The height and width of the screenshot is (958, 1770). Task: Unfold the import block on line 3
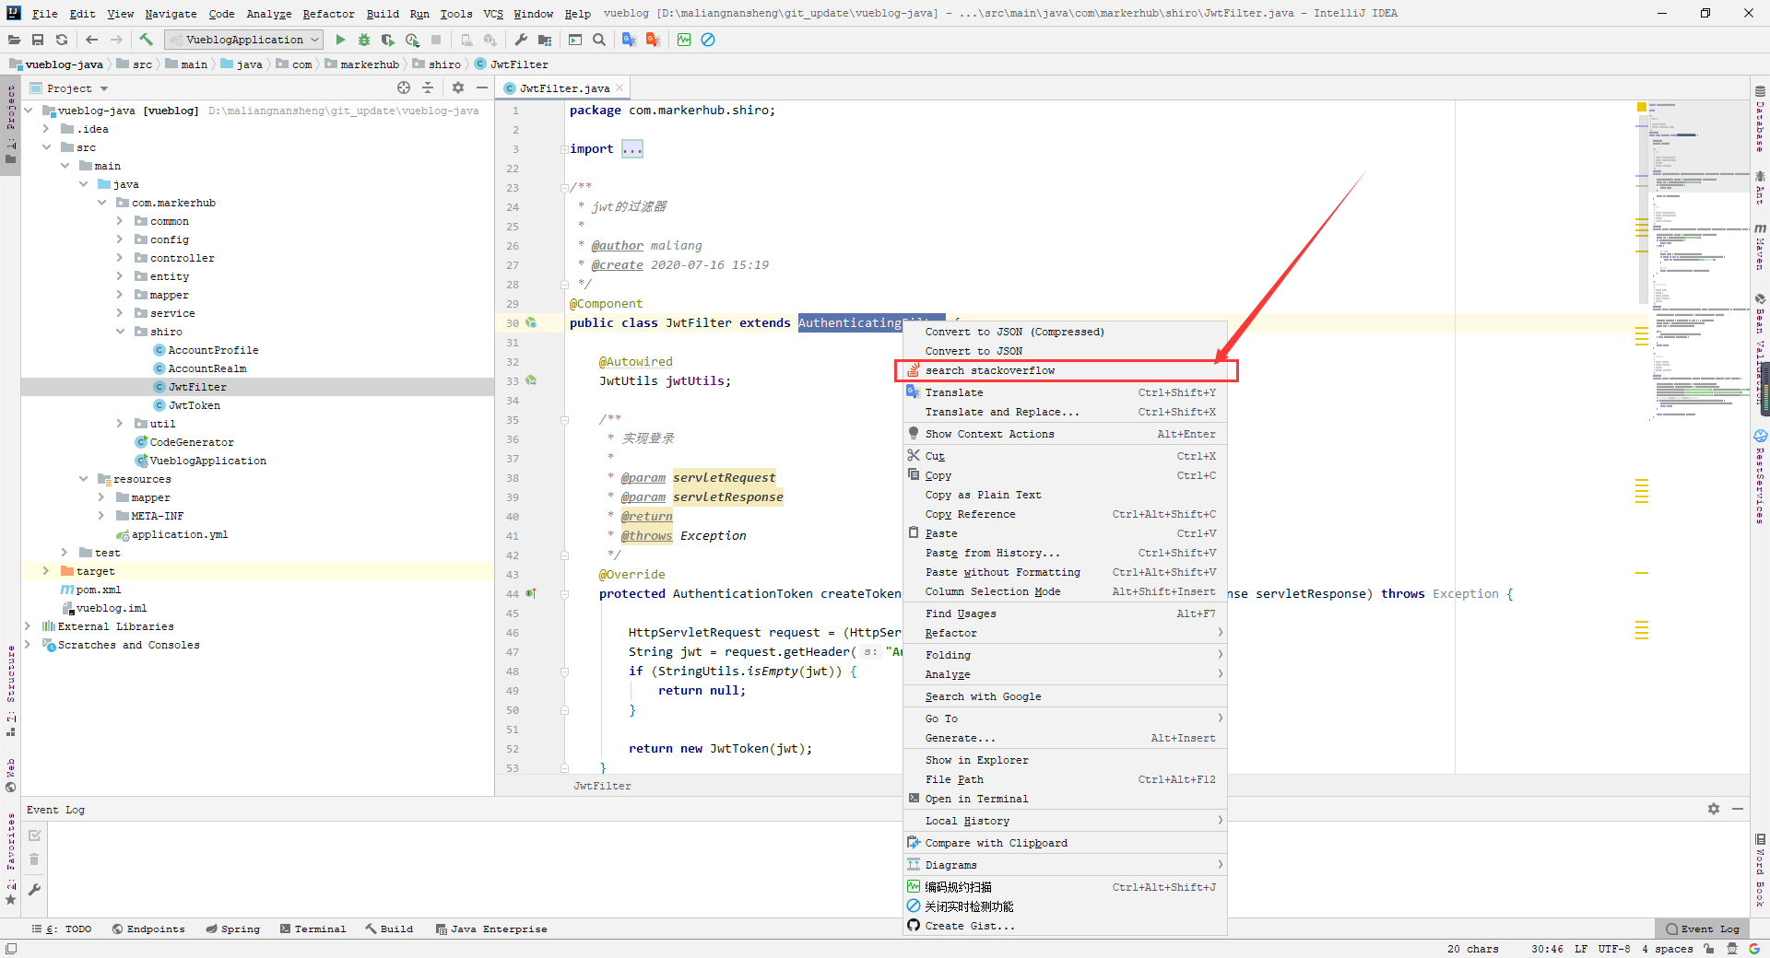[x=563, y=149]
